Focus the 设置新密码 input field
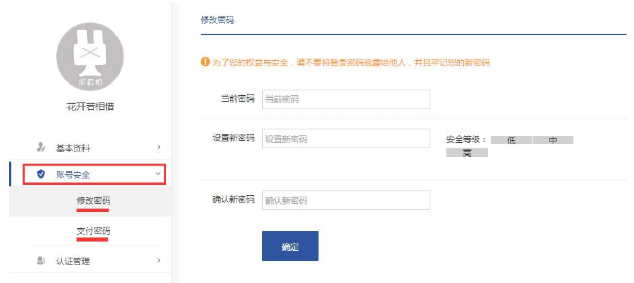 pos(346,139)
